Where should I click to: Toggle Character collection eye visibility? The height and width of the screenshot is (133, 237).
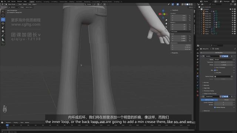click(x=233, y=9)
